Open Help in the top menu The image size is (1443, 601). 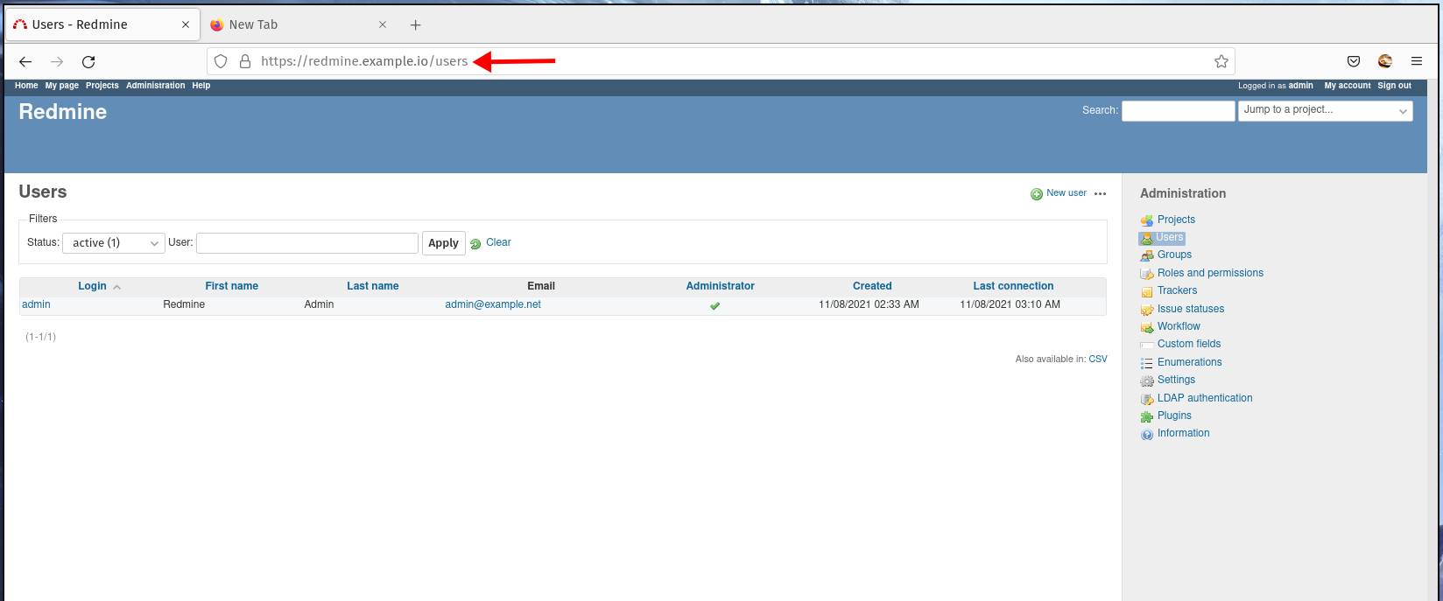(201, 86)
